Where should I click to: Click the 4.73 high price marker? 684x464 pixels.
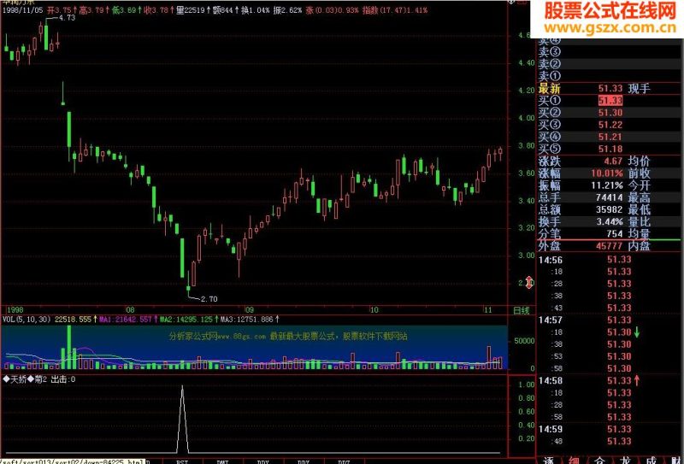click(67, 18)
